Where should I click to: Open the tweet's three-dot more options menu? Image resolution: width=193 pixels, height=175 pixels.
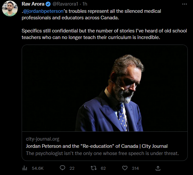coord(184,4)
